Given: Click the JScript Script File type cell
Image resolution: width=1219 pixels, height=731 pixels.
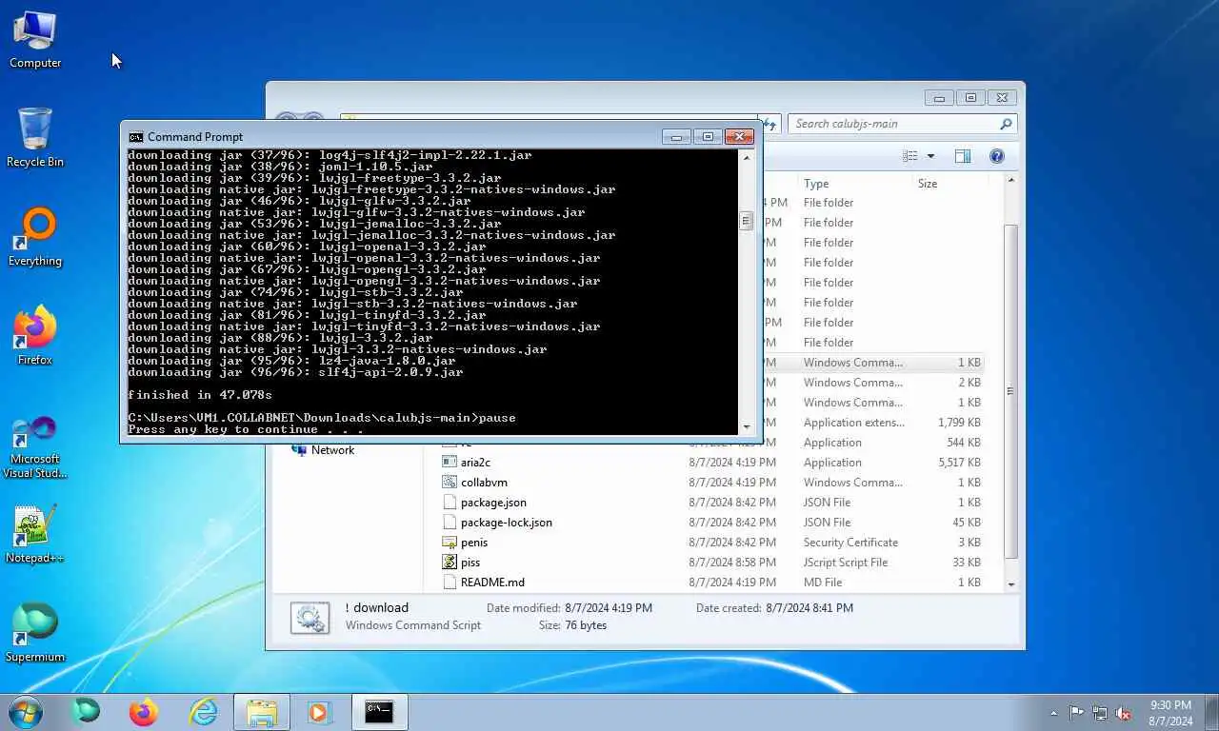Looking at the screenshot, I should [846, 563].
